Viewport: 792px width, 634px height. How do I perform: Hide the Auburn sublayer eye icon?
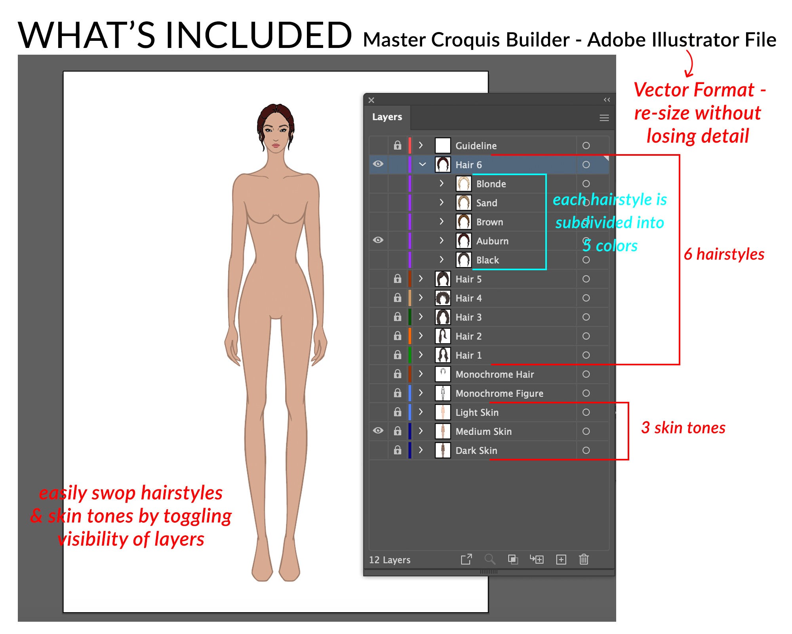pyautogui.click(x=378, y=240)
